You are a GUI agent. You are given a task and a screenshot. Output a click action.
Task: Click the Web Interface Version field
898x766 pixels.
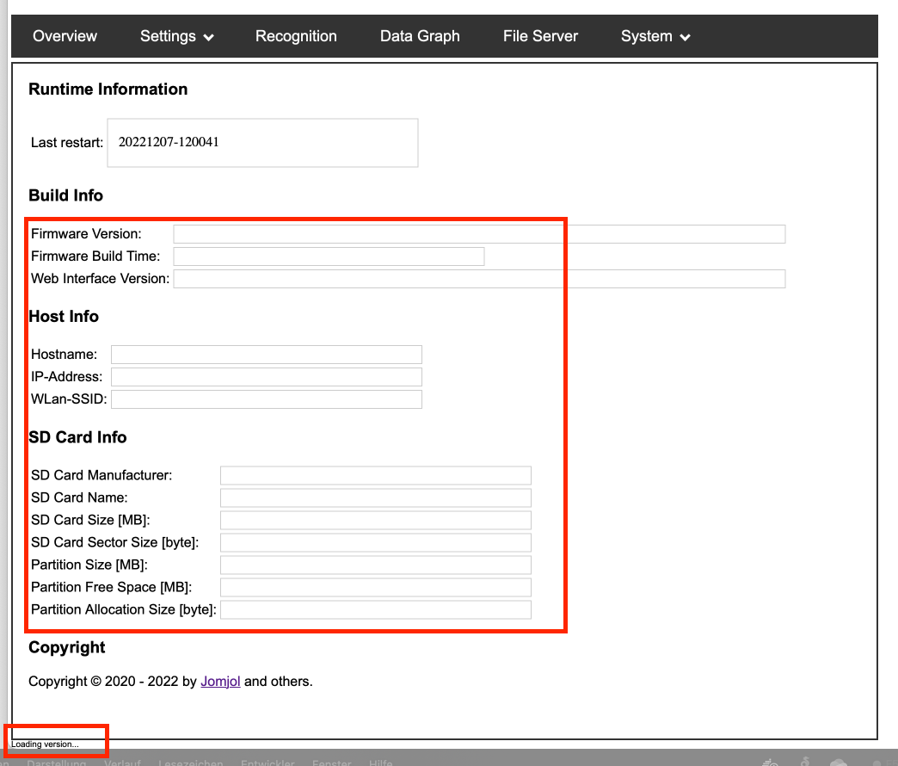click(479, 279)
